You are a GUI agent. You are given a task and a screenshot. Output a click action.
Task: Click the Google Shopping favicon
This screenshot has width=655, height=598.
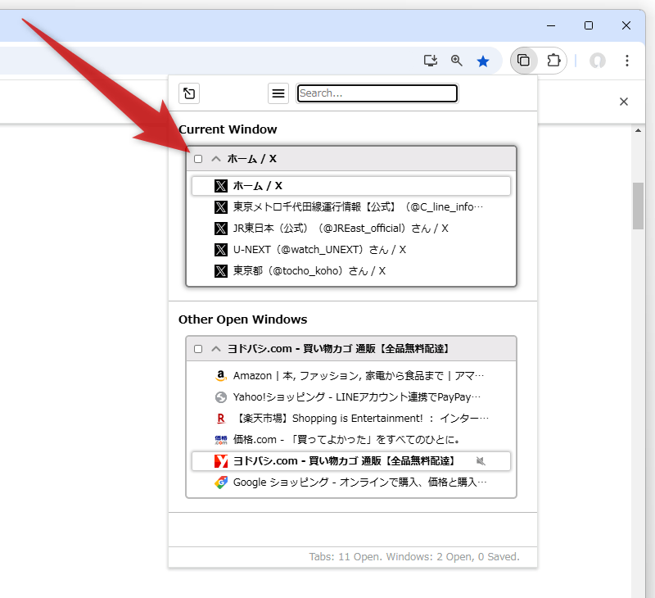click(x=221, y=482)
